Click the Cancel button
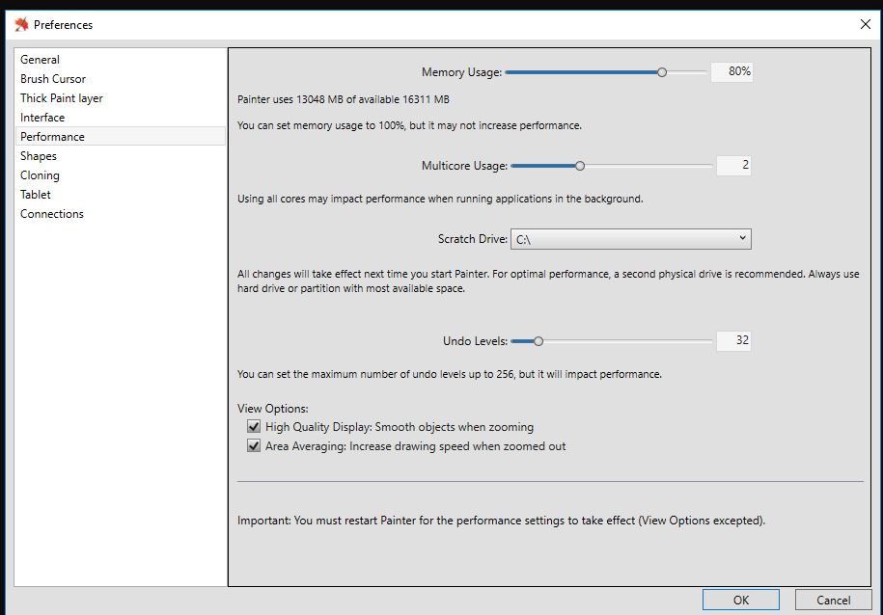The height and width of the screenshot is (615, 883). [834, 600]
